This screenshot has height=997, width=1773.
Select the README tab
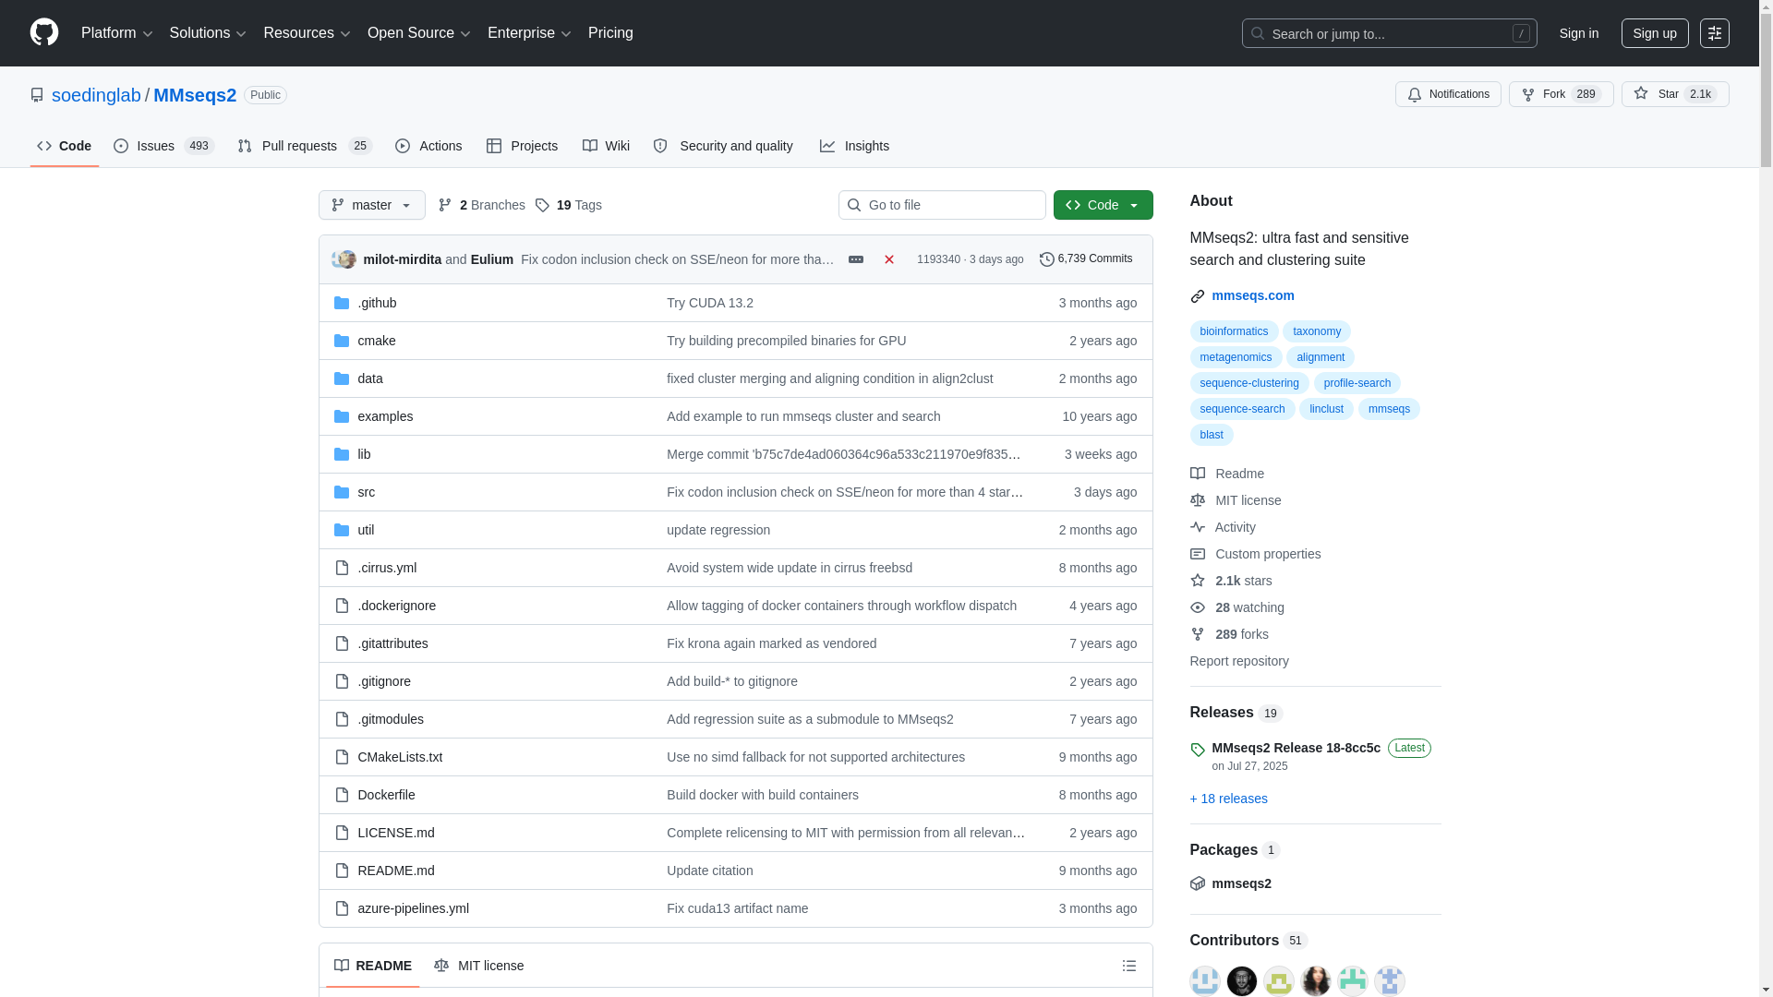click(373, 966)
